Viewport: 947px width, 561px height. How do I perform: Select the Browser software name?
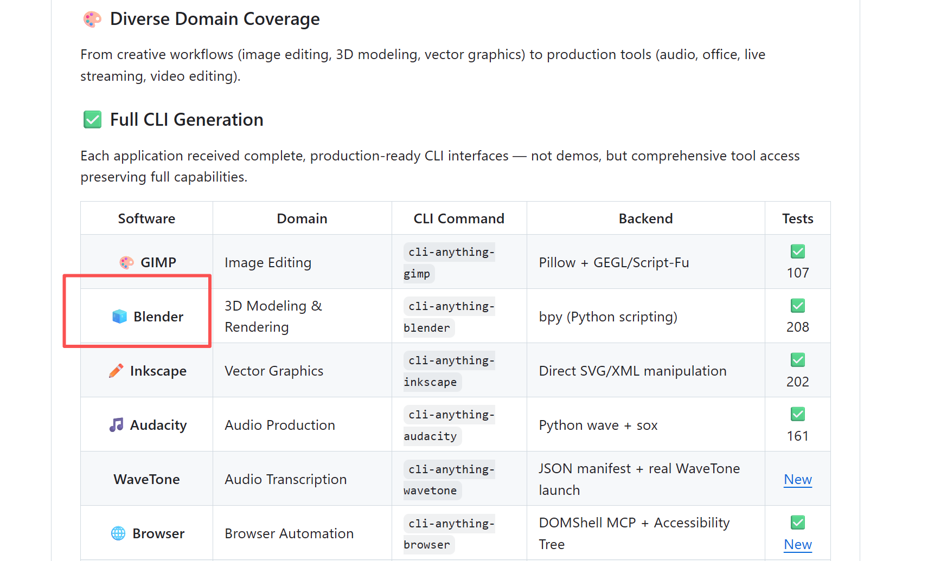(158, 533)
